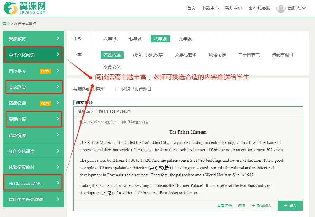Select the 名胜古迹 book category
315x217 pixels.
click(x=112, y=55)
